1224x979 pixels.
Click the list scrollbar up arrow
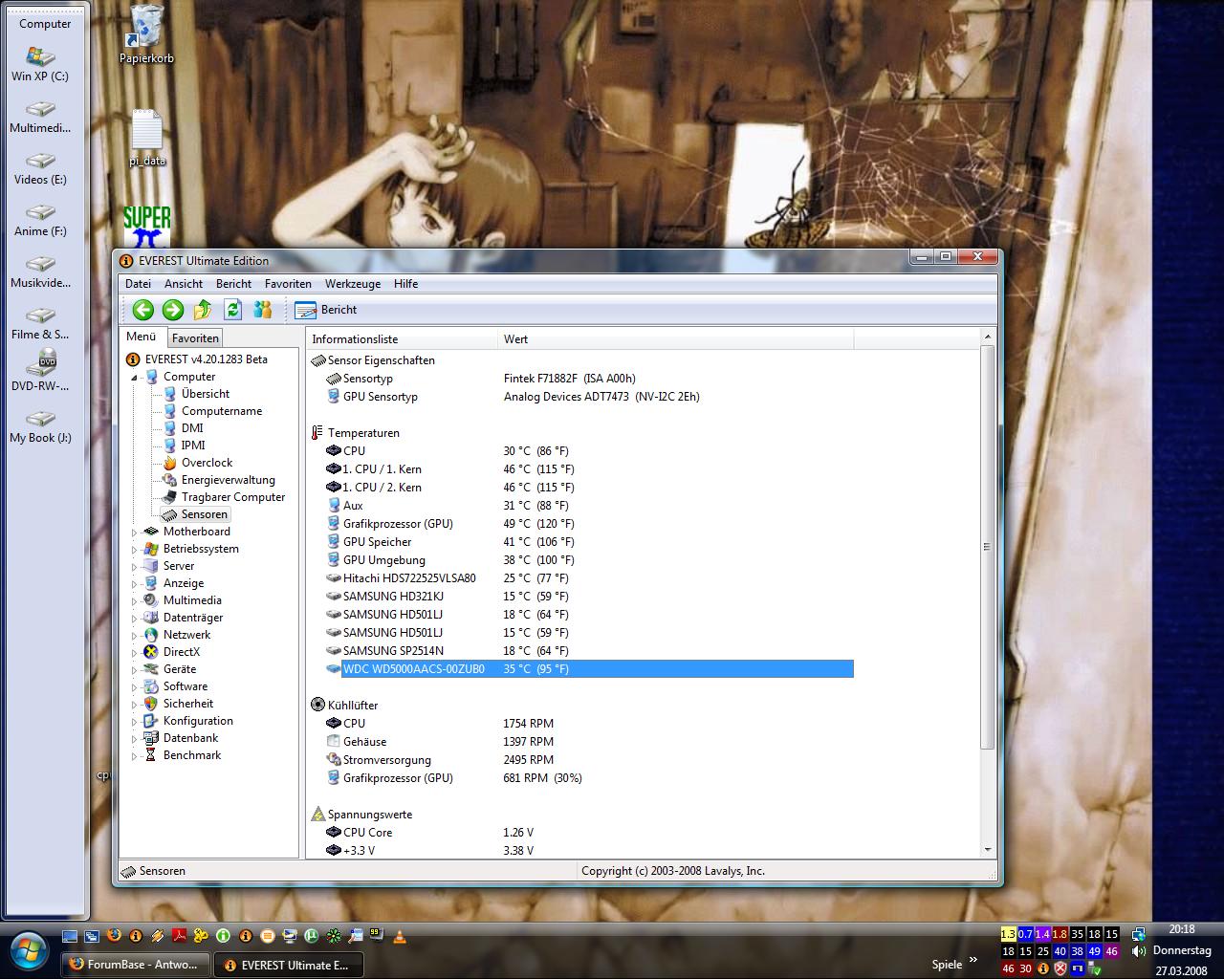pos(987,337)
